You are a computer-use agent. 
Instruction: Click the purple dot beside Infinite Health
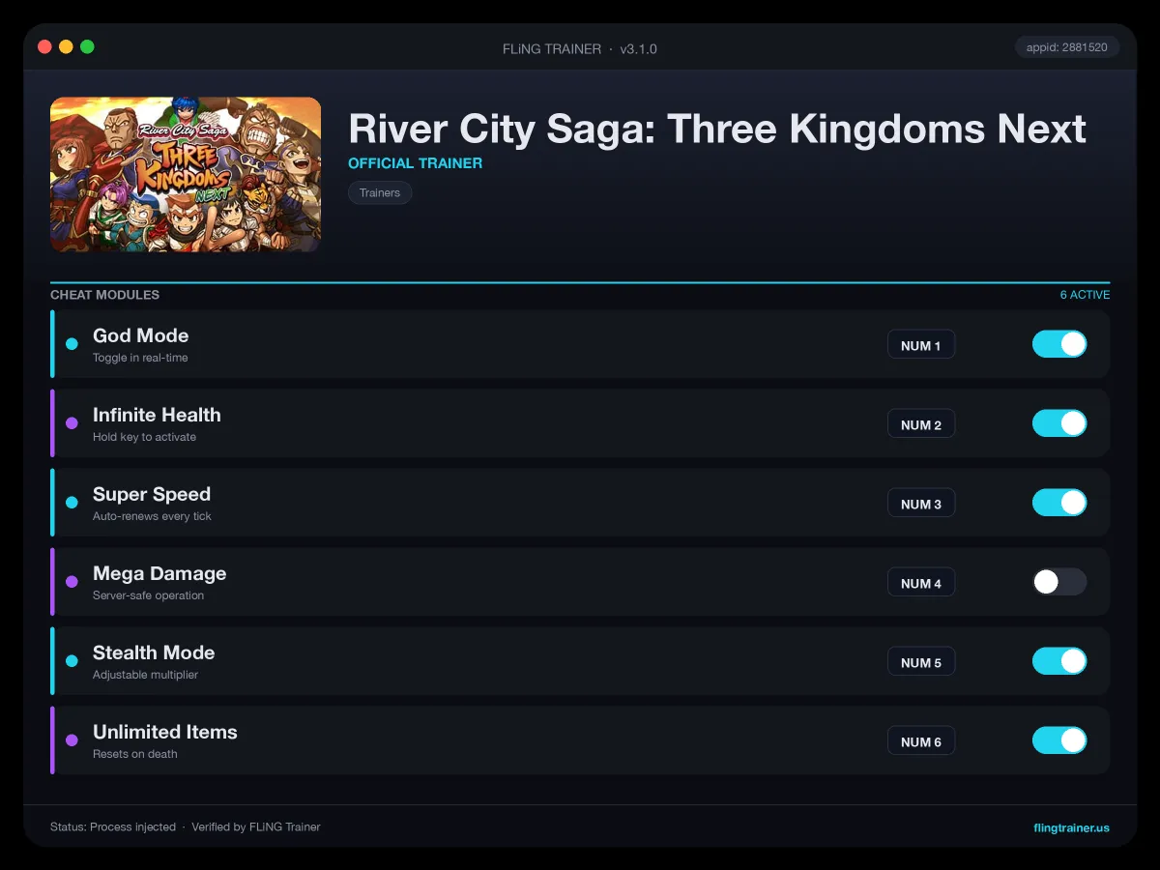pyautogui.click(x=72, y=423)
